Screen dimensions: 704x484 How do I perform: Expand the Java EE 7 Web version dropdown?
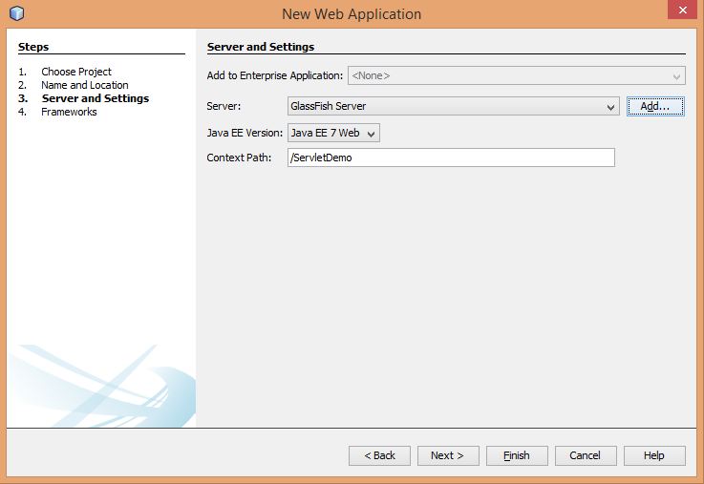point(333,134)
